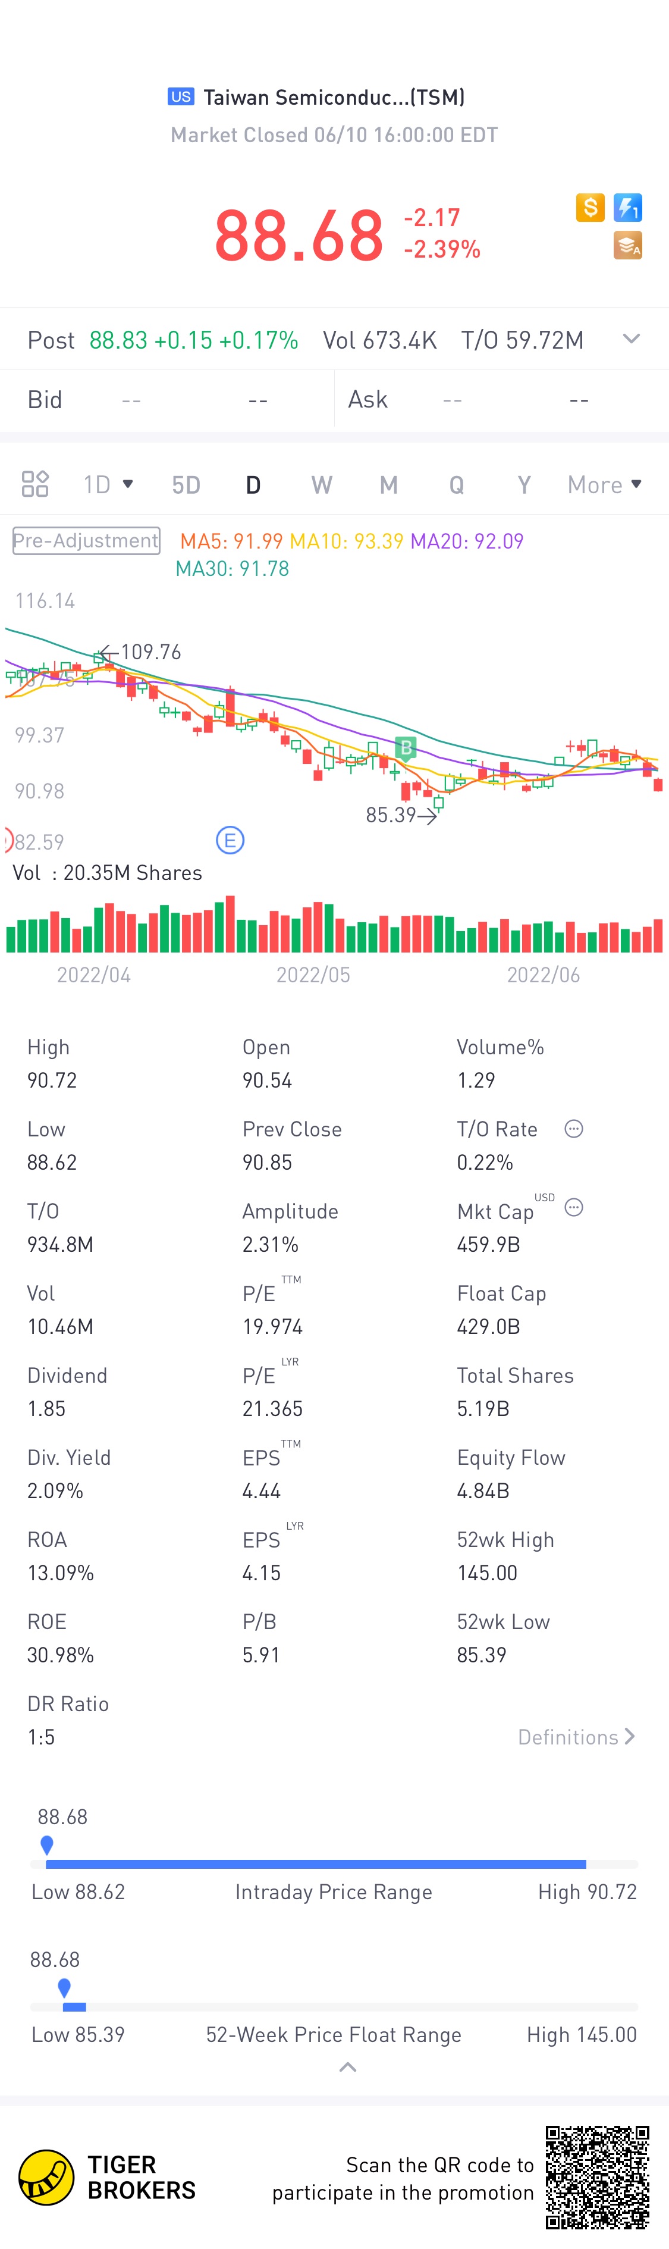
Task: Tap the blue E earnings marker
Action: click(230, 841)
